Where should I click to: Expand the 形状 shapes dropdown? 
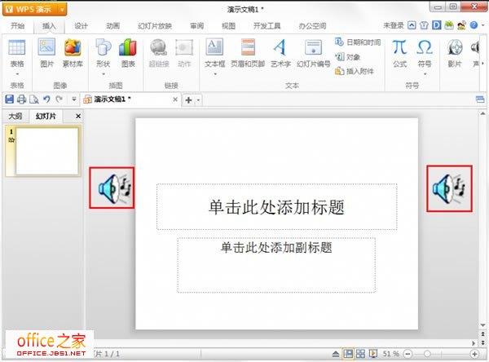click(x=103, y=73)
